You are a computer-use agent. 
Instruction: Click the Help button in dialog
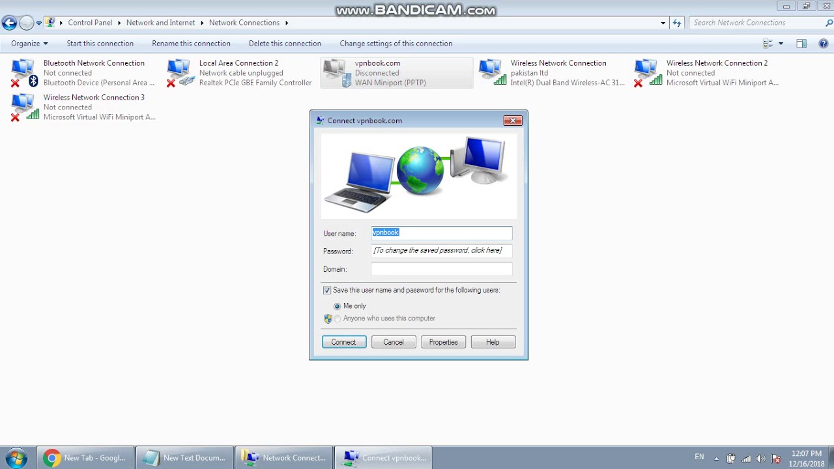(x=493, y=342)
